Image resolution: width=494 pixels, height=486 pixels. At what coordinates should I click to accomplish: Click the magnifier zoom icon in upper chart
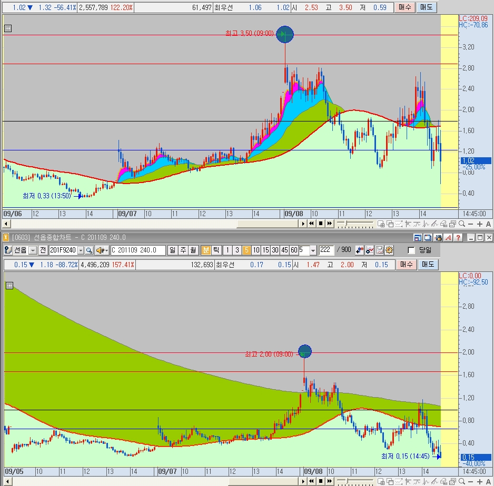coord(463,224)
